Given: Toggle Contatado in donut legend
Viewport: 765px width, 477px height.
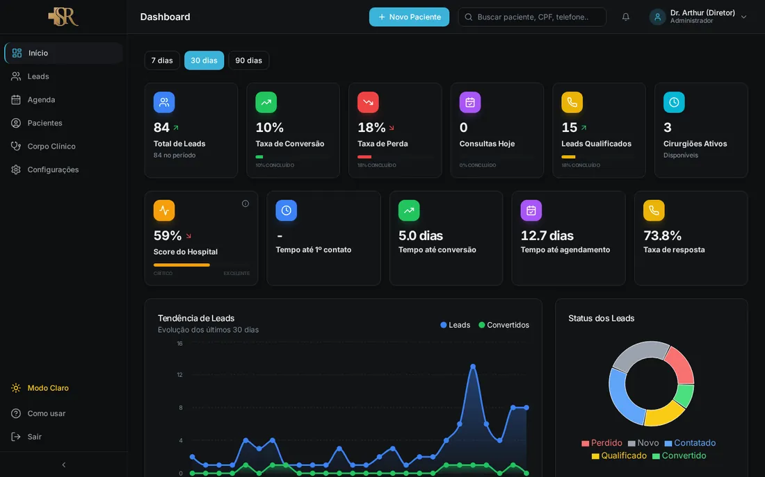Looking at the screenshot, I should click(690, 443).
